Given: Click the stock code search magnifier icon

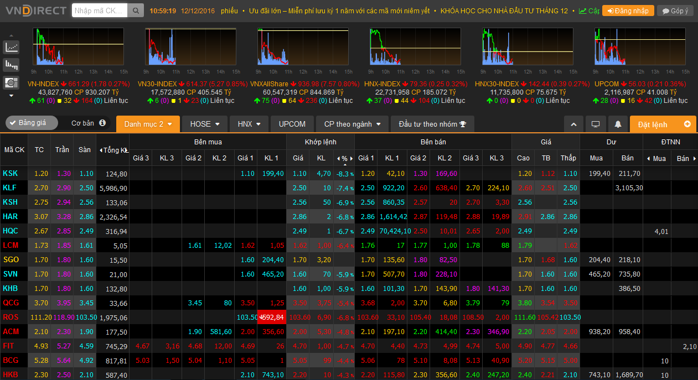Looking at the screenshot, I should (x=135, y=11).
